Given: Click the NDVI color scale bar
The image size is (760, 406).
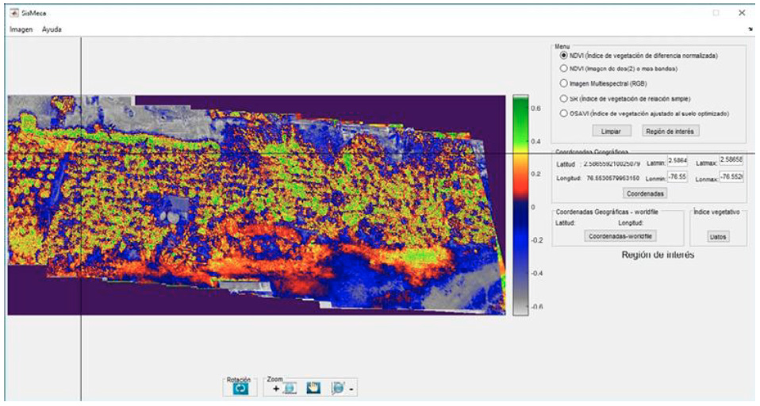Looking at the screenshot, I should click(x=520, y=205).
